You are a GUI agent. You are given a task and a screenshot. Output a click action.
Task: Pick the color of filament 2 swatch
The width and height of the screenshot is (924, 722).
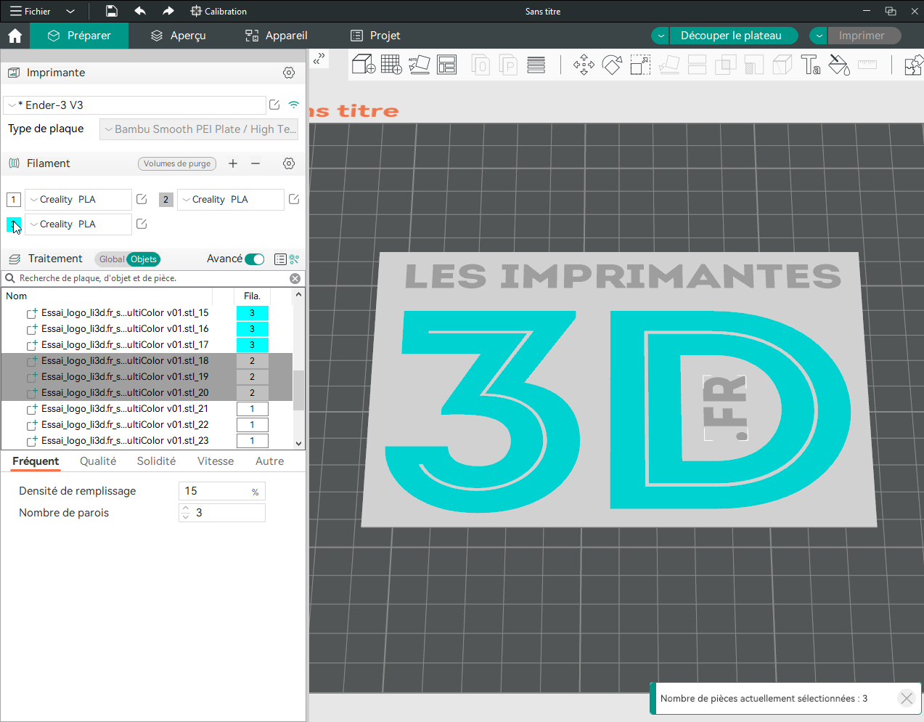click(x=166, y=200)
